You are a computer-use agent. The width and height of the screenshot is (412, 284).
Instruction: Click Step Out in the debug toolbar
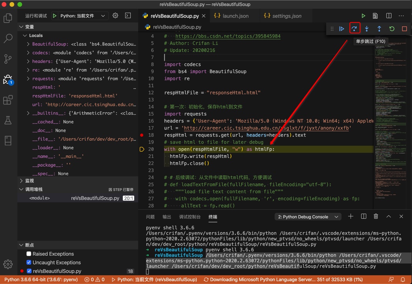[379, 29]
